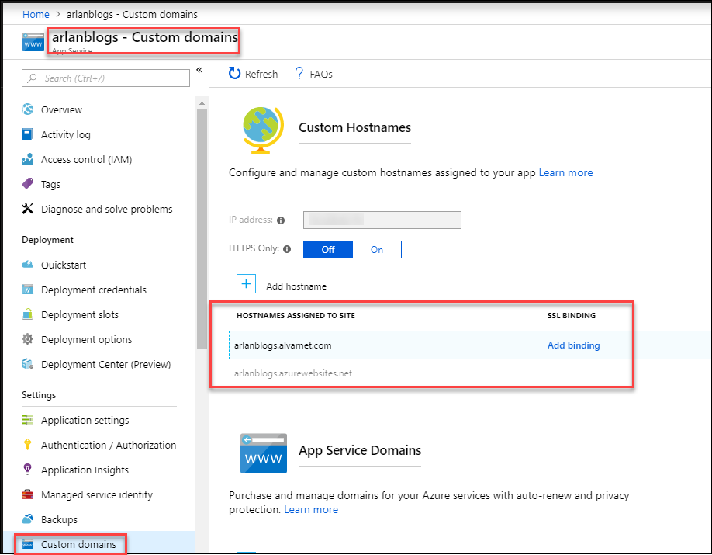Image resolution: width=712 pixels, height=555 pixels.
Task: Collapse the left navigation menu
Action: coord(199,70)
